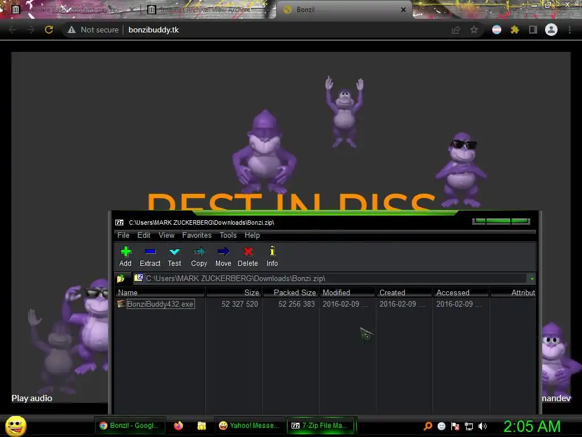
Task: Click the size value 52 327 520
Action: [240, 304]
